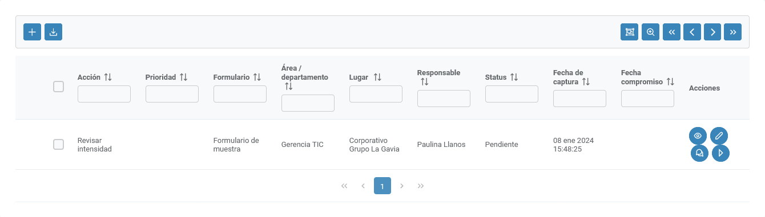Focus the Lugar filter input field

pyautogui.click(x=376, y=94)
